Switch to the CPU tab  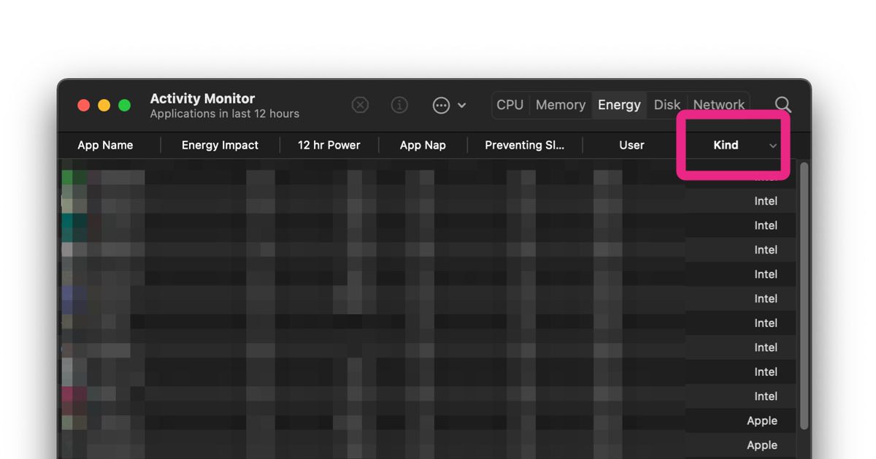510,104
